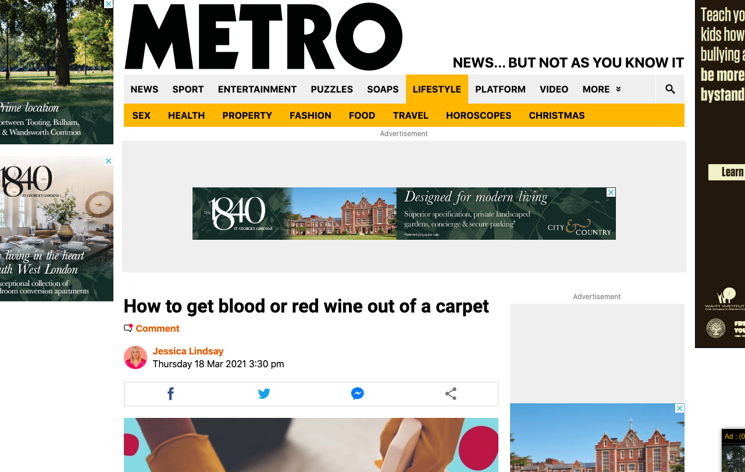Screen dimensions: 745x472
Task: Switch to the SPORT section
Action: tap(188, 89)
